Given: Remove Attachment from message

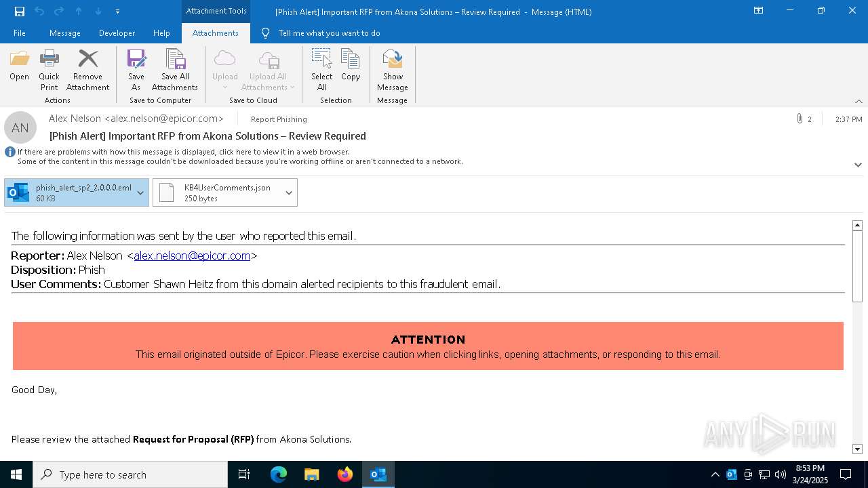Looking at the screenshot, I should click(87, 70).
